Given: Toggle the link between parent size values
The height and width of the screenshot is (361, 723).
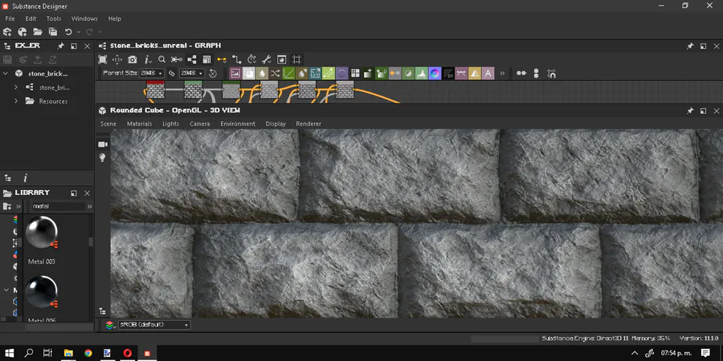Looking at the screenshot, I should point(171,73).
